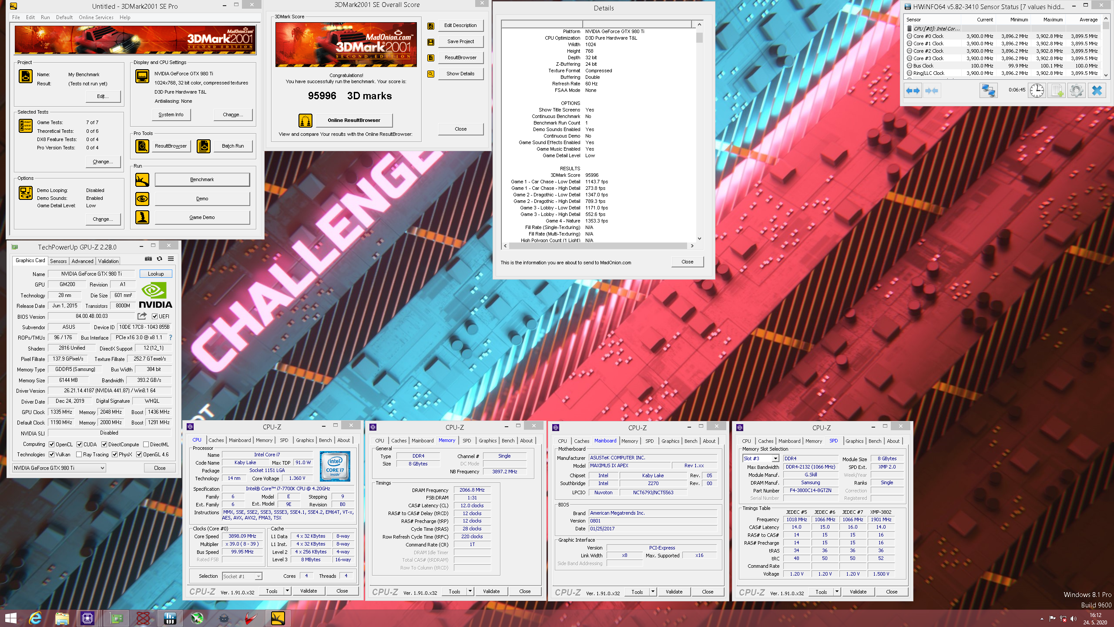Open Tools dropdown arrow in CPU-Z SPD window
The height and width of the screenshot is (627, 1114).
click(837, 592)
